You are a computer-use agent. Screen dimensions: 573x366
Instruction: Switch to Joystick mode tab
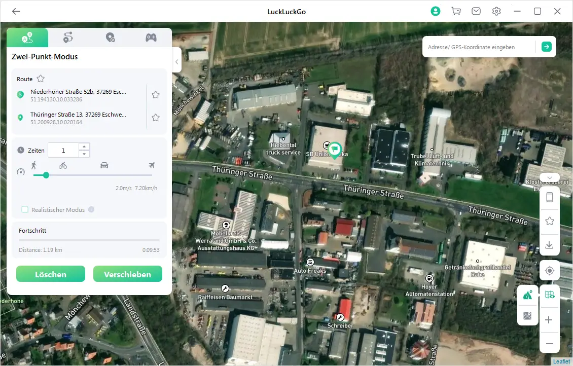[x=151, y=38]
